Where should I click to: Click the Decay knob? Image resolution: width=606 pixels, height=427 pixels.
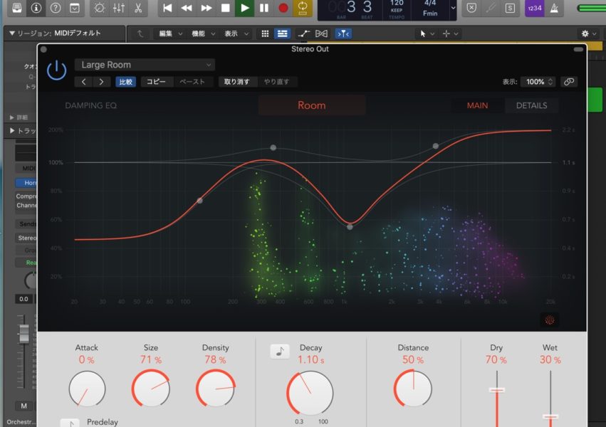click(310, 393)
